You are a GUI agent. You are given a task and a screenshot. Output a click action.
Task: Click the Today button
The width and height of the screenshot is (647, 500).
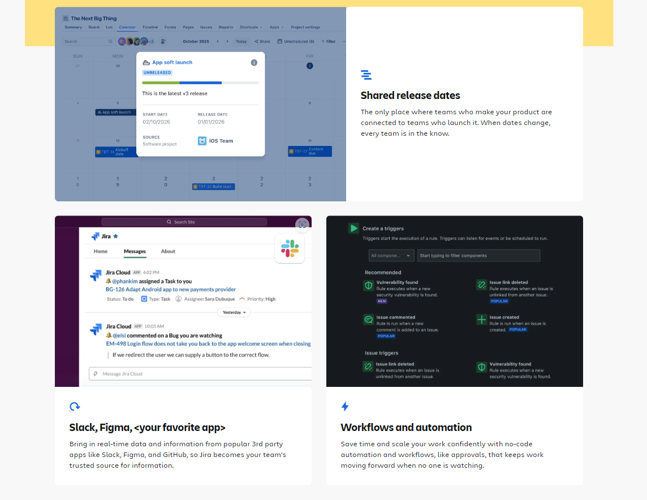(x=241, y=41)
